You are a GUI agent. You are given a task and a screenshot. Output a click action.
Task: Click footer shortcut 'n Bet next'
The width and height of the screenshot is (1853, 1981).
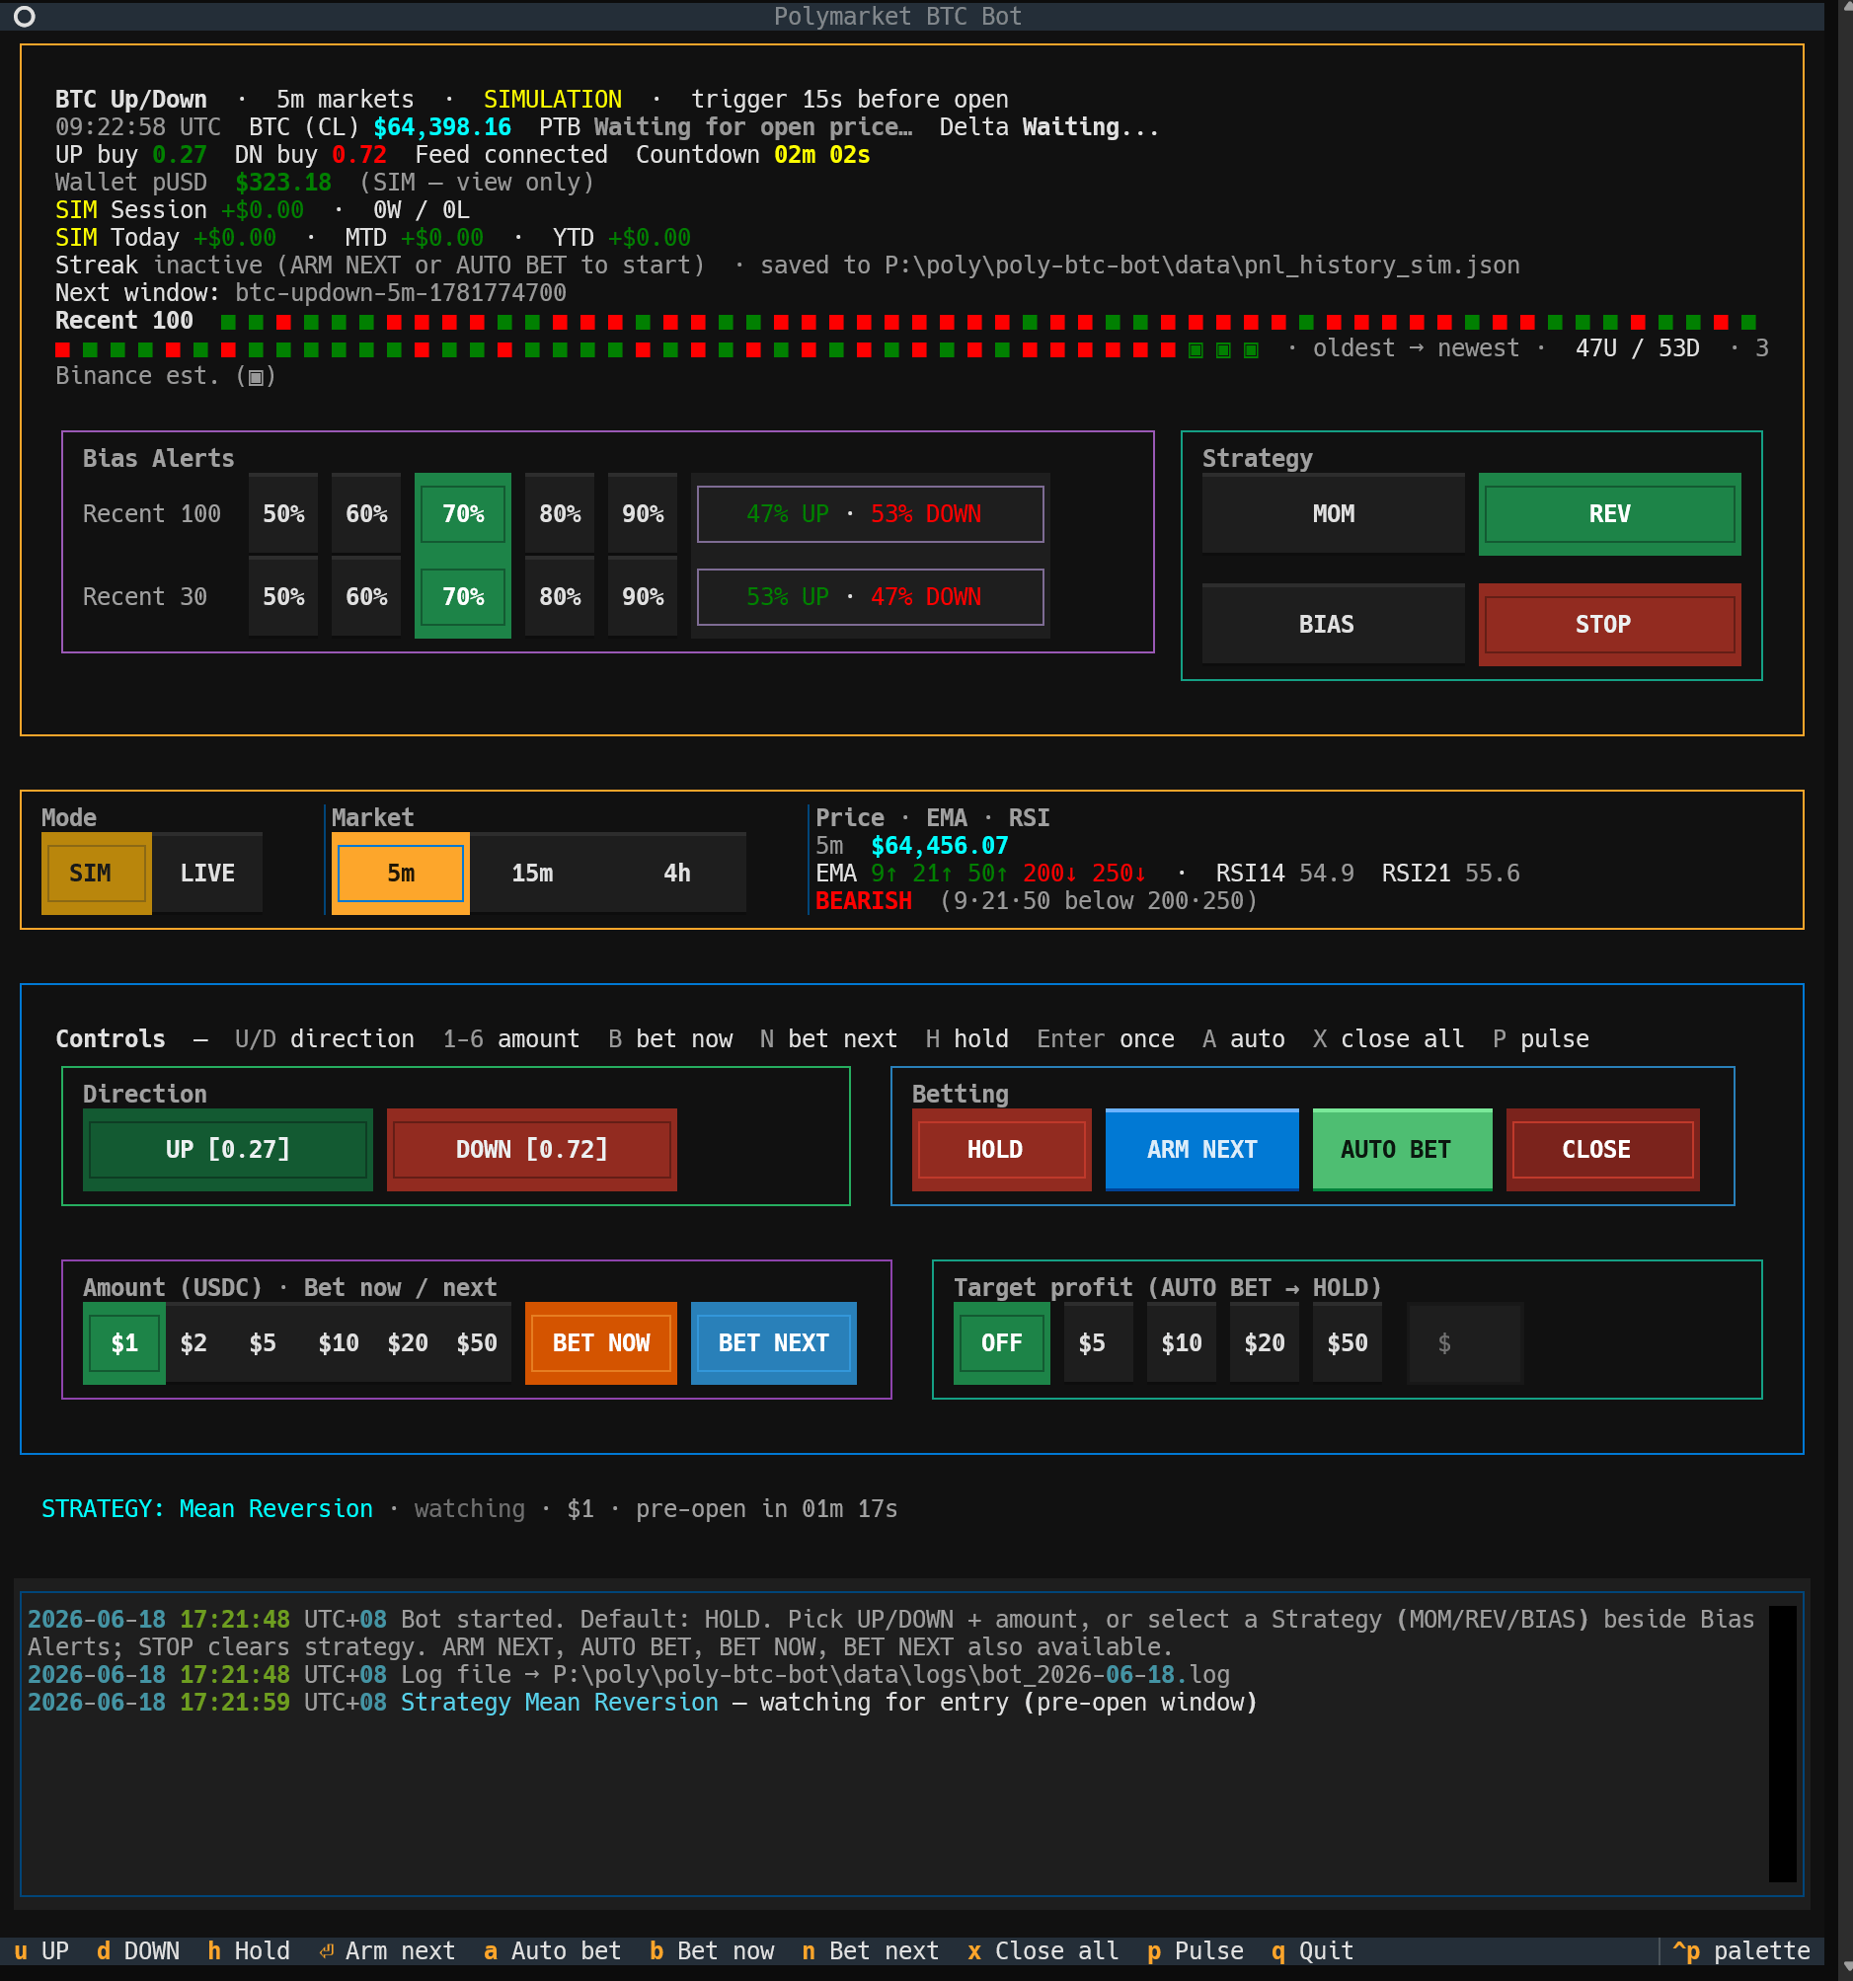[870, 1950]
